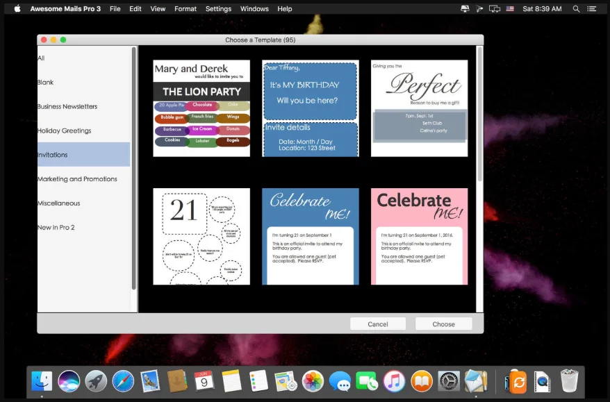The width and height of the screenshot is (610, 402).
Task: Select the It's MY BIRTHDAY blue template
Action: pos(311,108)
